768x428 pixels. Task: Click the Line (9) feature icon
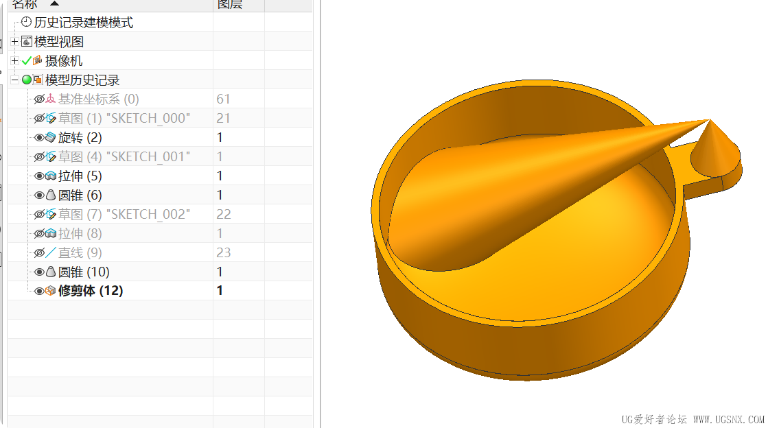click(51, 252)
